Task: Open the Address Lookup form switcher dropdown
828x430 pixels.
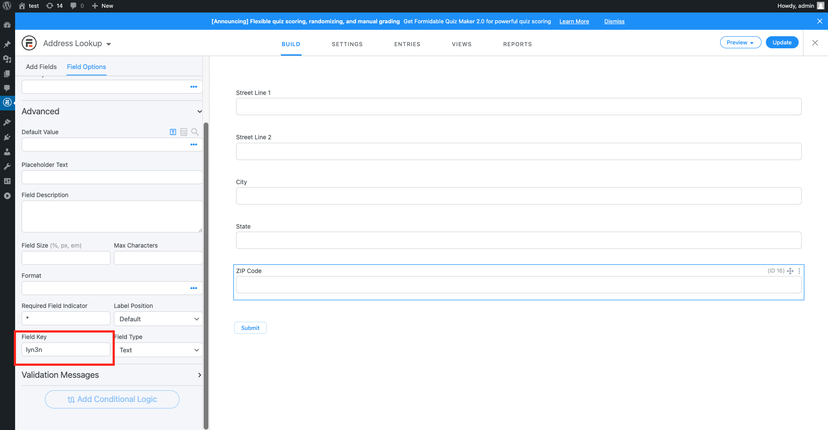Action: 109,44
